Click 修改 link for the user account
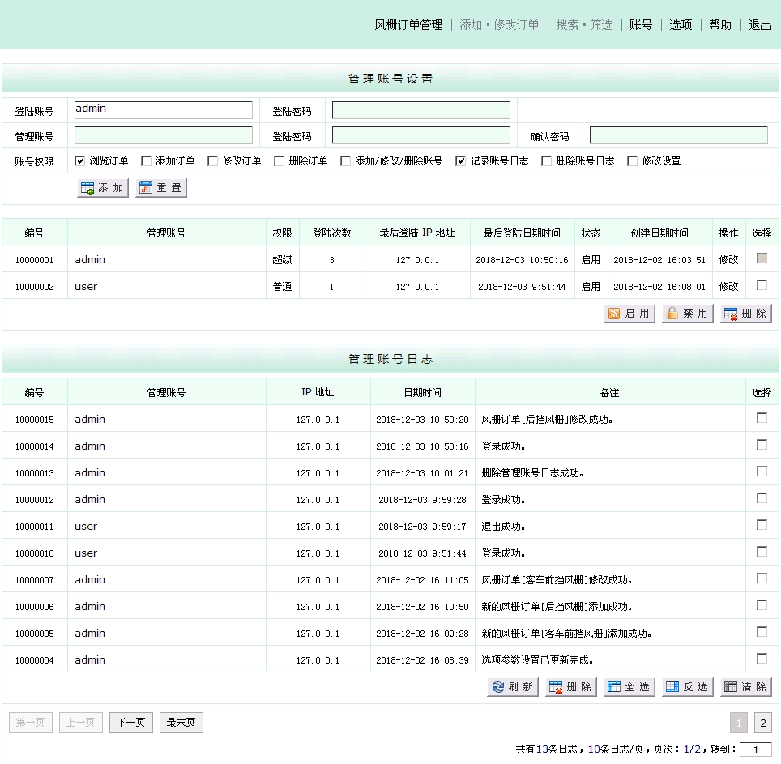This screenshot has height=764, width=781. pos(728,286)
